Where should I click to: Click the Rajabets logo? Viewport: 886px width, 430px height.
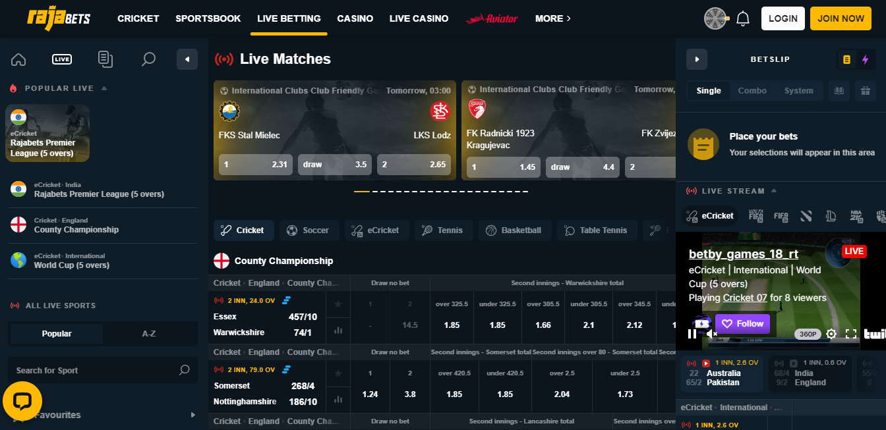coord(59,18)
